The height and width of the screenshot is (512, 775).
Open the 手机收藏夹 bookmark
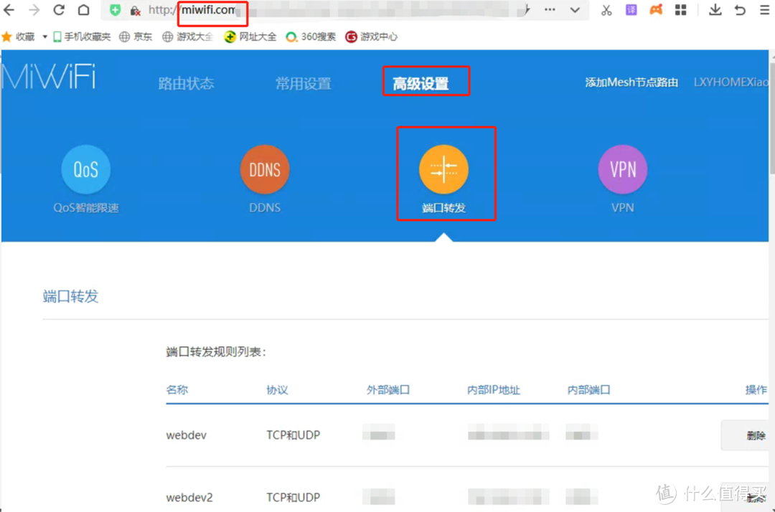point(82,37)
